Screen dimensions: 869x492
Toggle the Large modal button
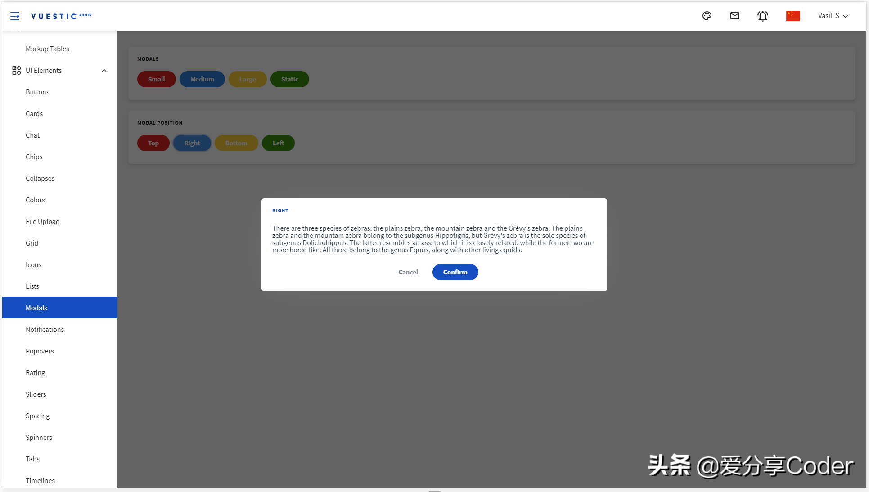pyautogui.click(x=247, y=79)
